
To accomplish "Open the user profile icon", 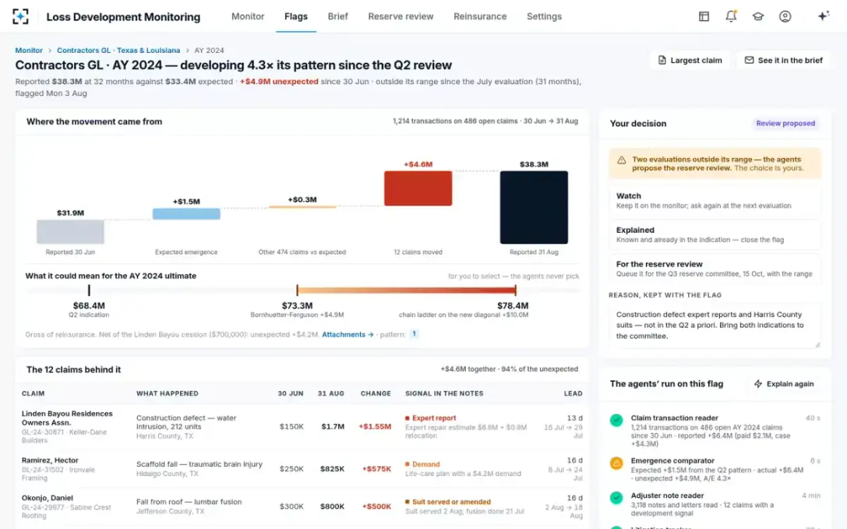I will pyautogui.click(x=785, y=16).
